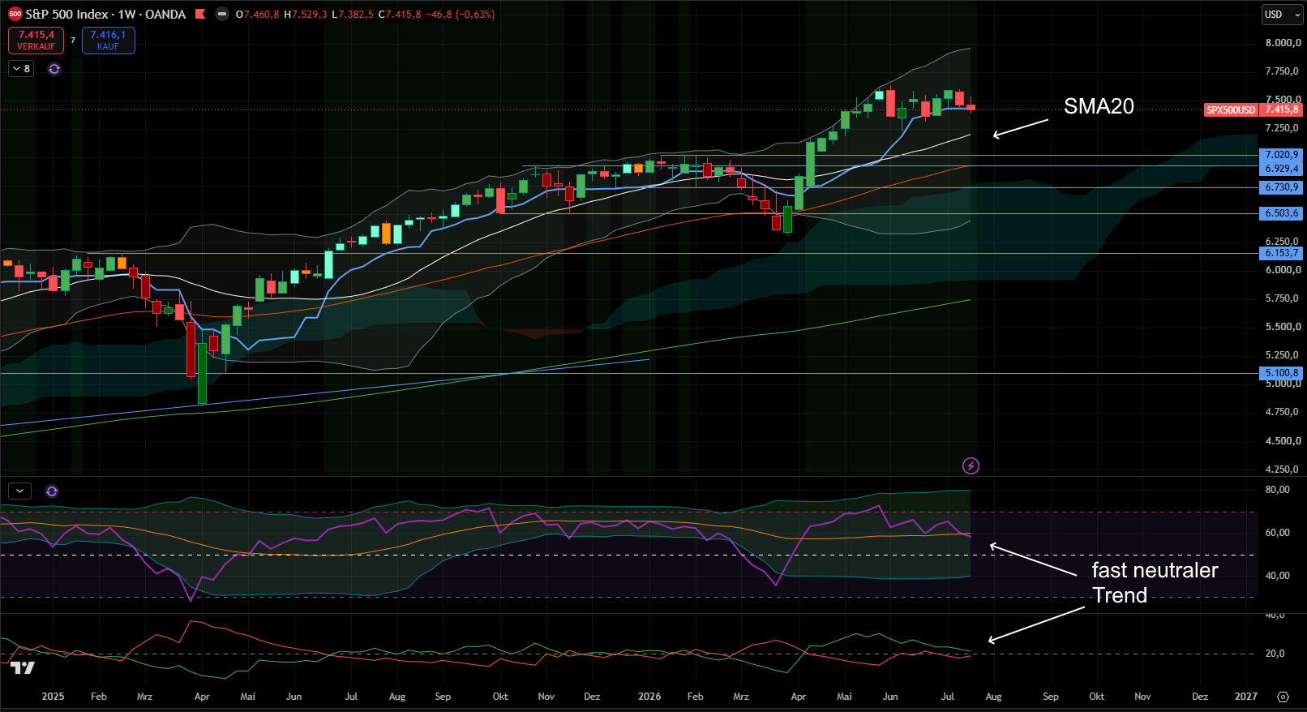The image size is (1307, 712).
Task: Open the USD currency dropdown
Action: [x=1282, y=15]
